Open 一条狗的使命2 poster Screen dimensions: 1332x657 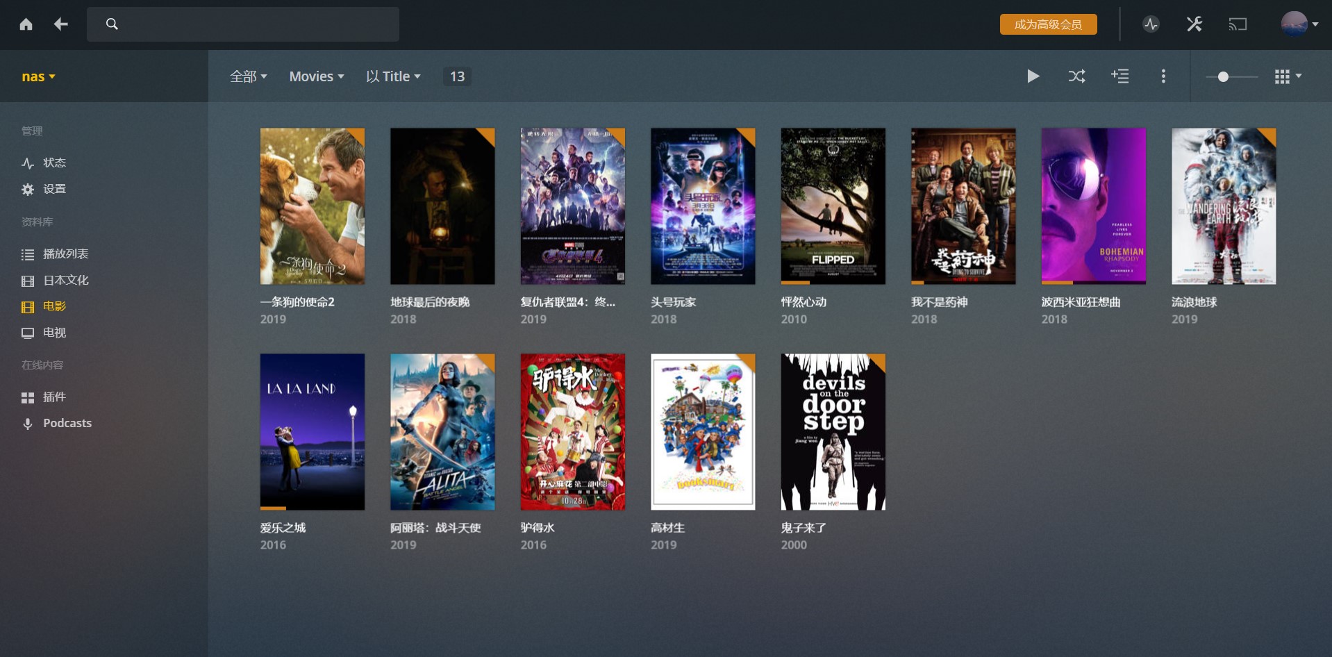313,206
